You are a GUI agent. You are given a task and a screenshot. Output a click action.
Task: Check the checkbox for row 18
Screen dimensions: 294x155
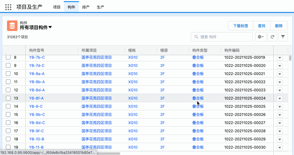[x=8, y=139]
